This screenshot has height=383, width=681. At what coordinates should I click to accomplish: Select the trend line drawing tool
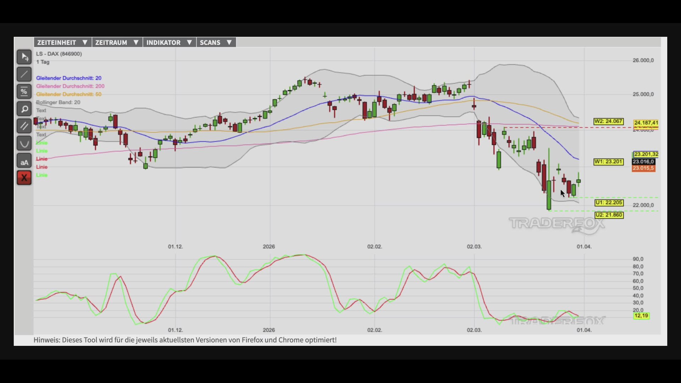point(24,74)
